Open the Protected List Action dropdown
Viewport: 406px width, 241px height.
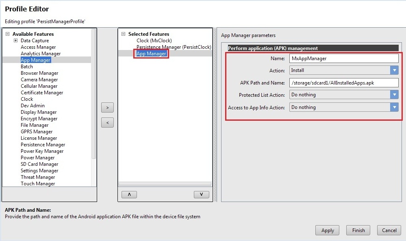click(x=394, y=95)
